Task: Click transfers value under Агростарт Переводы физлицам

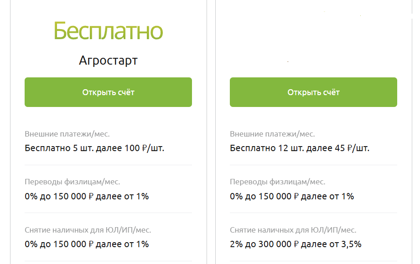Action: click(87, 196)
